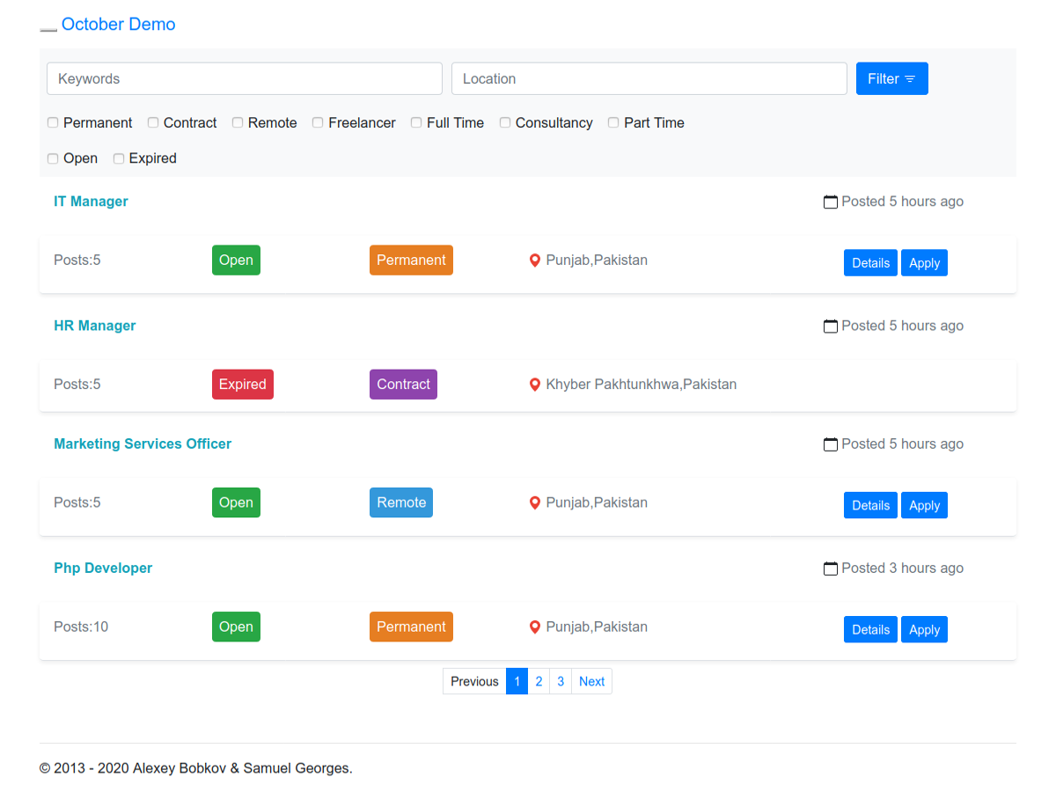Select the Freelancer checkbox
Viewport: 1056px width, 792px height.
[318, 123]
